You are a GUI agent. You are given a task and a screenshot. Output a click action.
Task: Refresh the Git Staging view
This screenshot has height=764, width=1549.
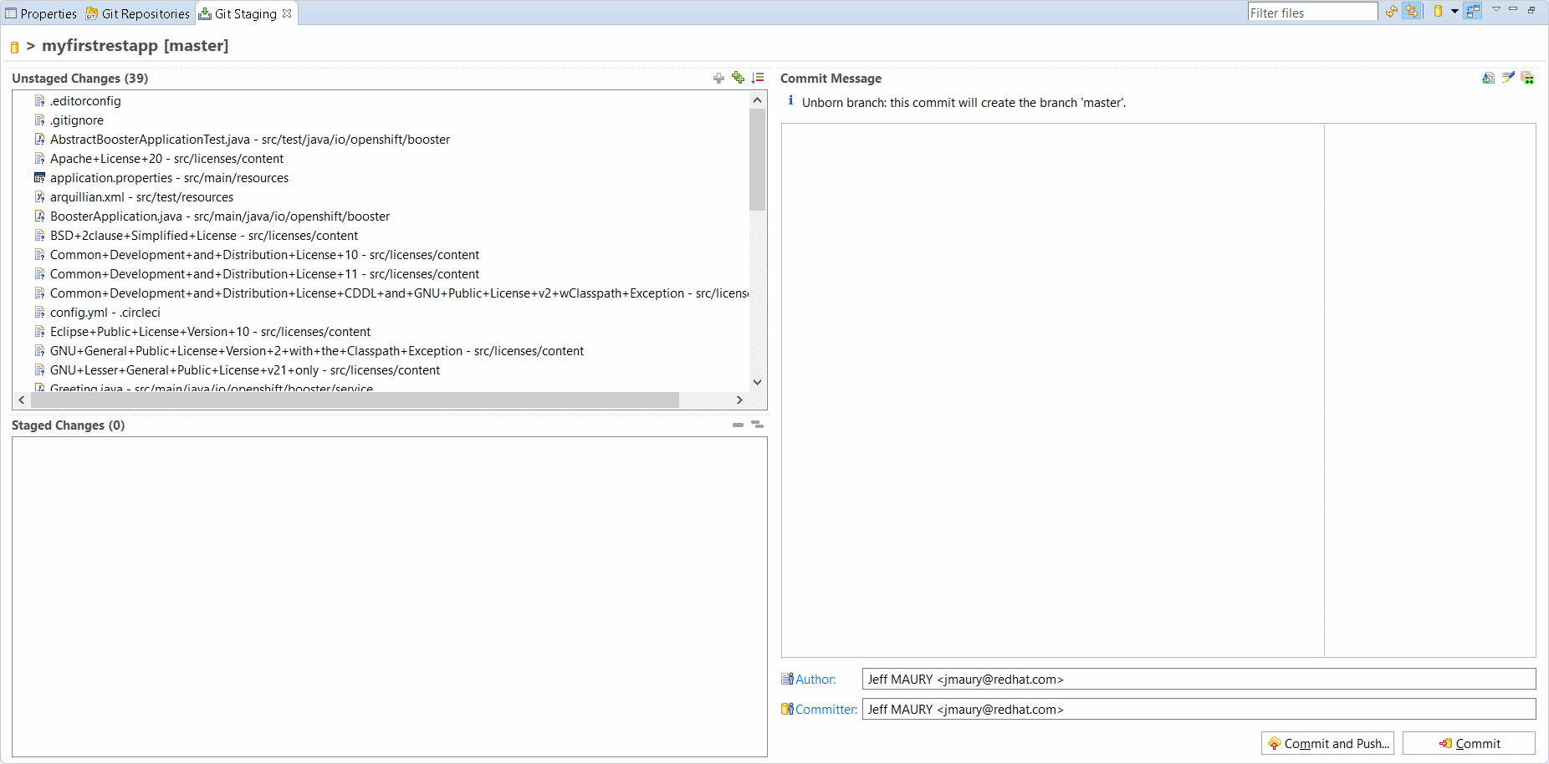point(1392,12)
